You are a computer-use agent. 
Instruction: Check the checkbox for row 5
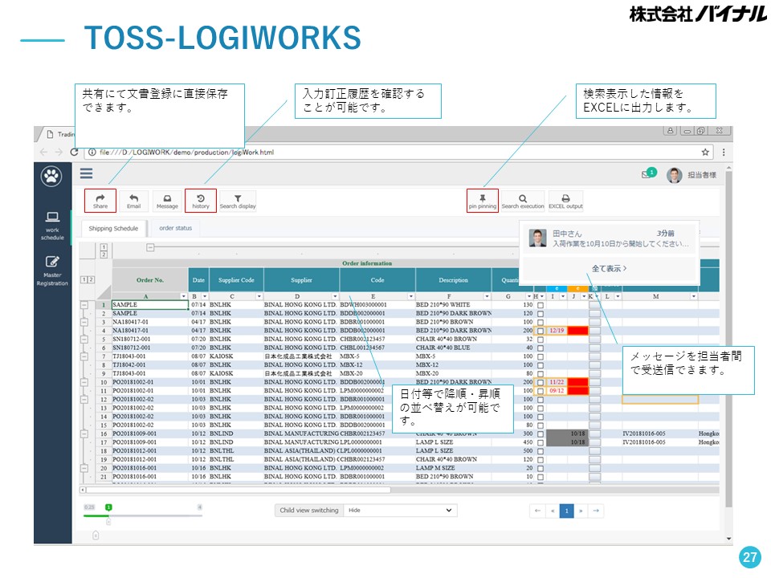click(541, 340)
